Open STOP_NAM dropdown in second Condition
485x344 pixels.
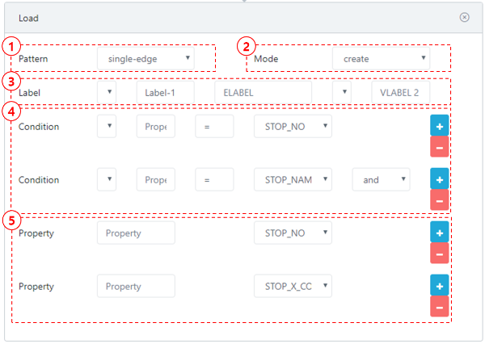coord(292,180)
